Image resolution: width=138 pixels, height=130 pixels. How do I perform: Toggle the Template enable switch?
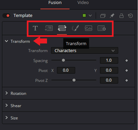coord(6,16)
